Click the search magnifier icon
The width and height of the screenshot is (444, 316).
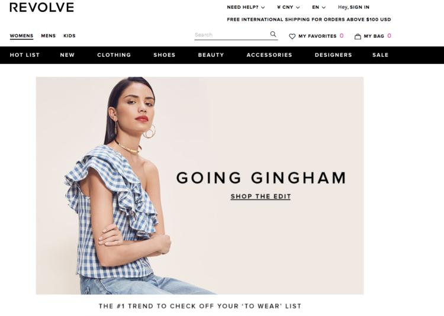click(x=273, y=34)
